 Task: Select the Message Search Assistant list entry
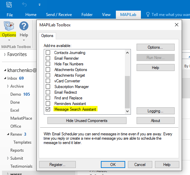click(x=75, y=109)
